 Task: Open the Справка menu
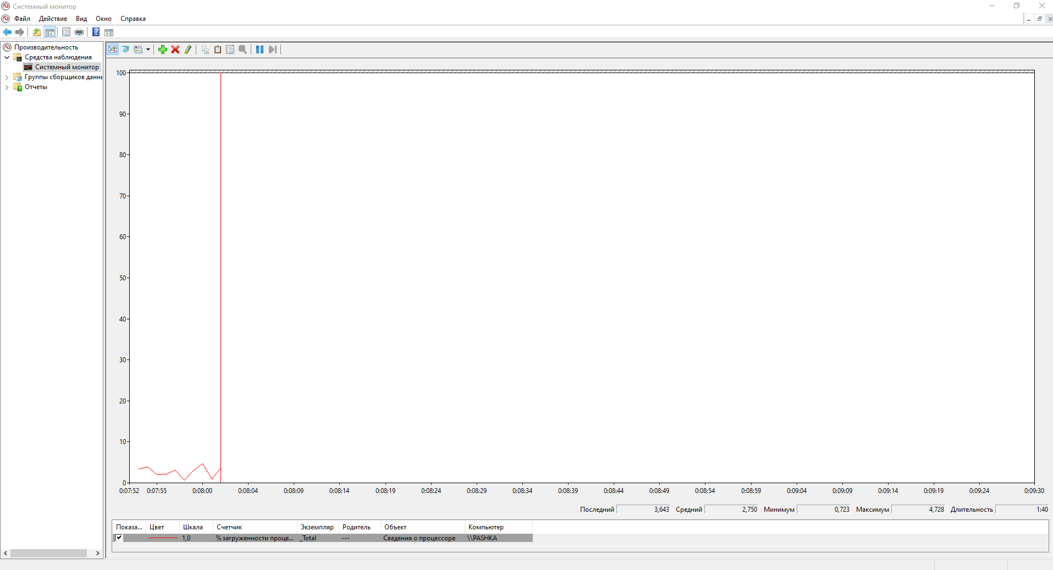[x=133, y=19]
